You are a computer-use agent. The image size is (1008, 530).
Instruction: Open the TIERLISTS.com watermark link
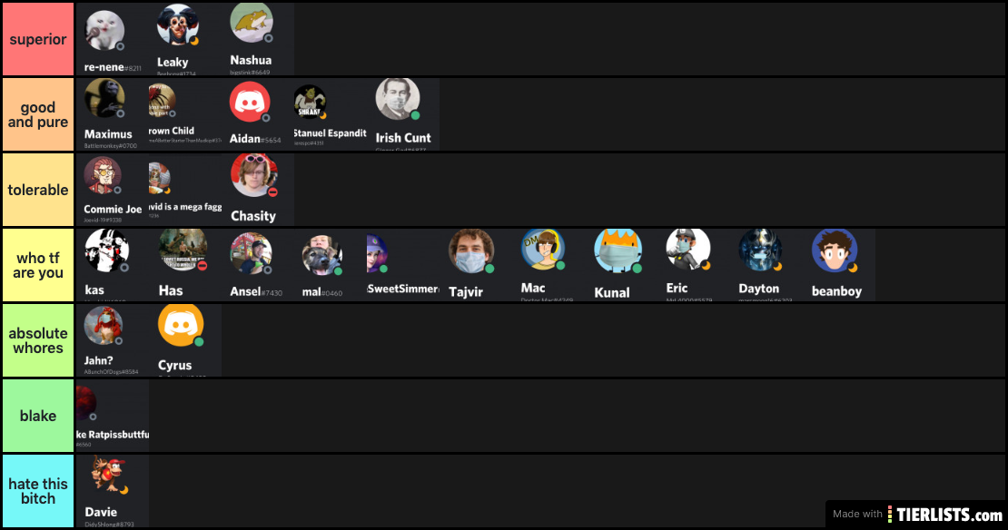916,514
